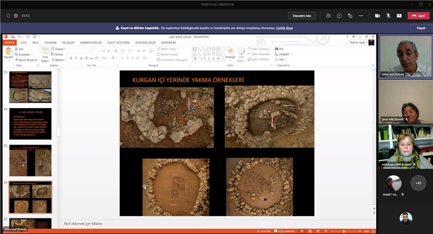Screen dimensions: 433x234
Task: Open the meeting chat icon
Action: pos(339,16)
